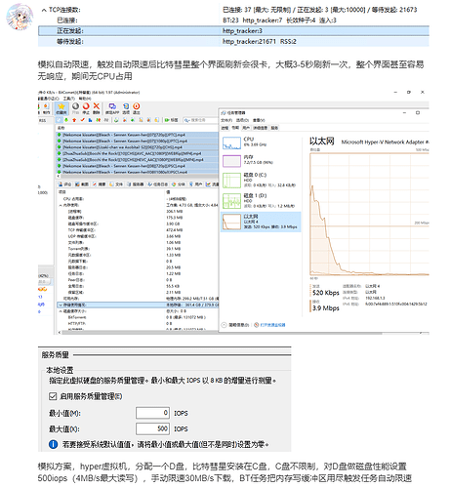
Task: Open the 工具(T) menu in BitComet
Action: [68, 99]
